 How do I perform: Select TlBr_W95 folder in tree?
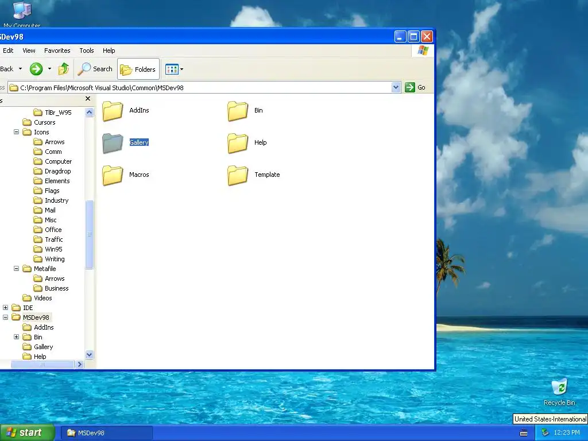[x=52, y=113]
